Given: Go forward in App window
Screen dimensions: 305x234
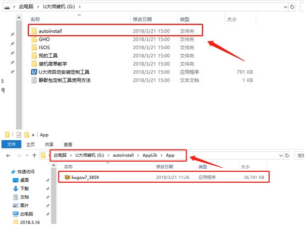Looking at the screenshot, I should tap(19, 155).
